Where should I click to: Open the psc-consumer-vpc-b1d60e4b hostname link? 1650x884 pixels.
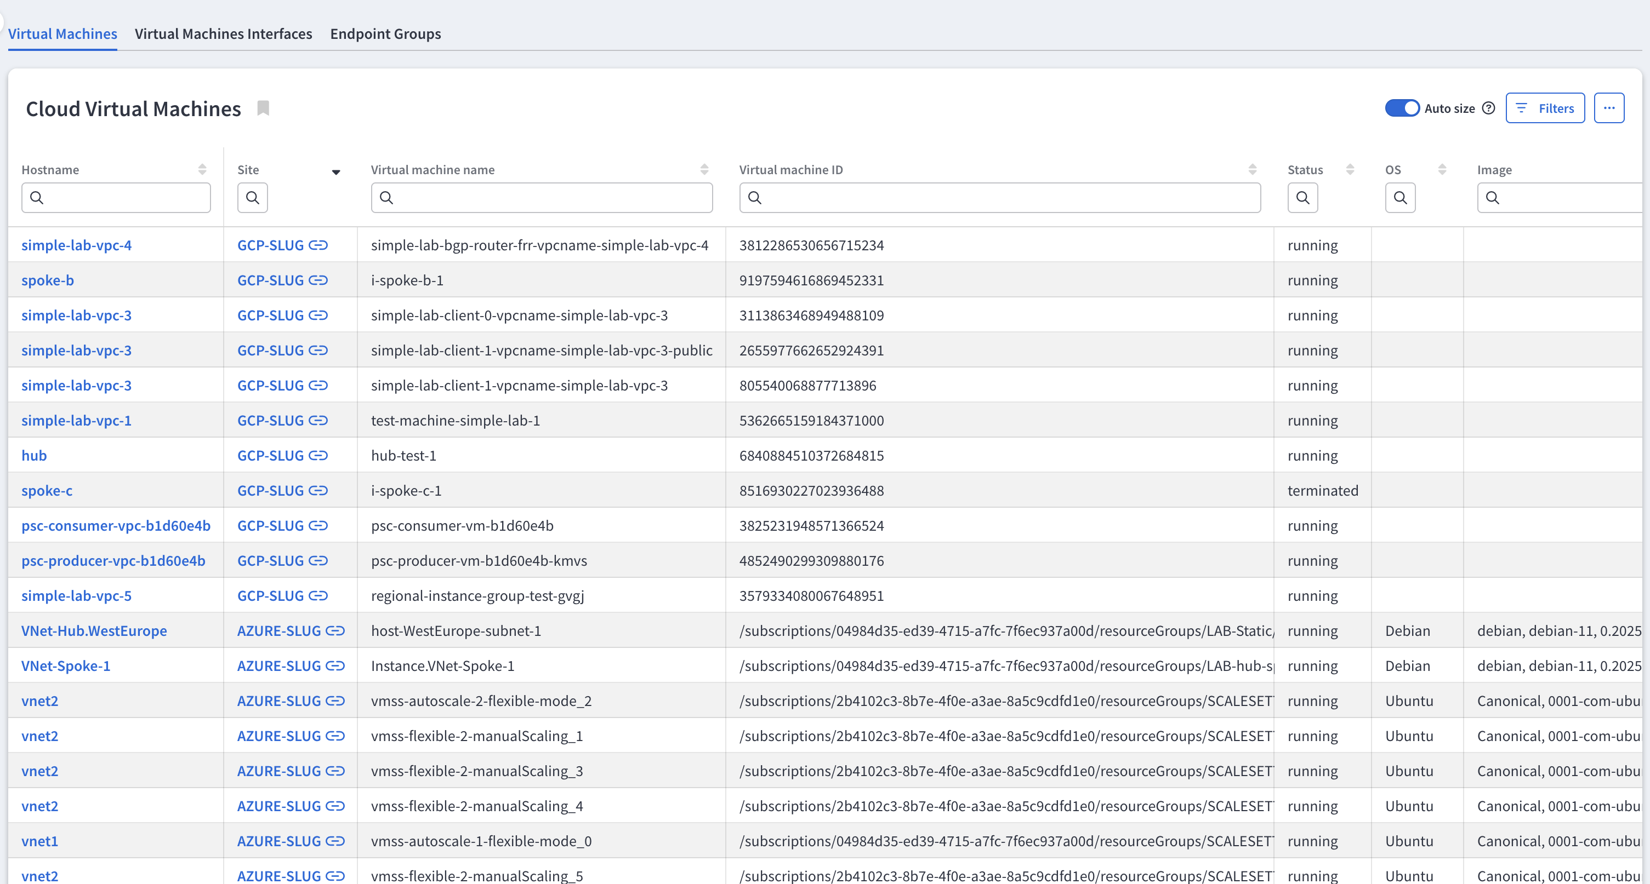tap(116, 526)
